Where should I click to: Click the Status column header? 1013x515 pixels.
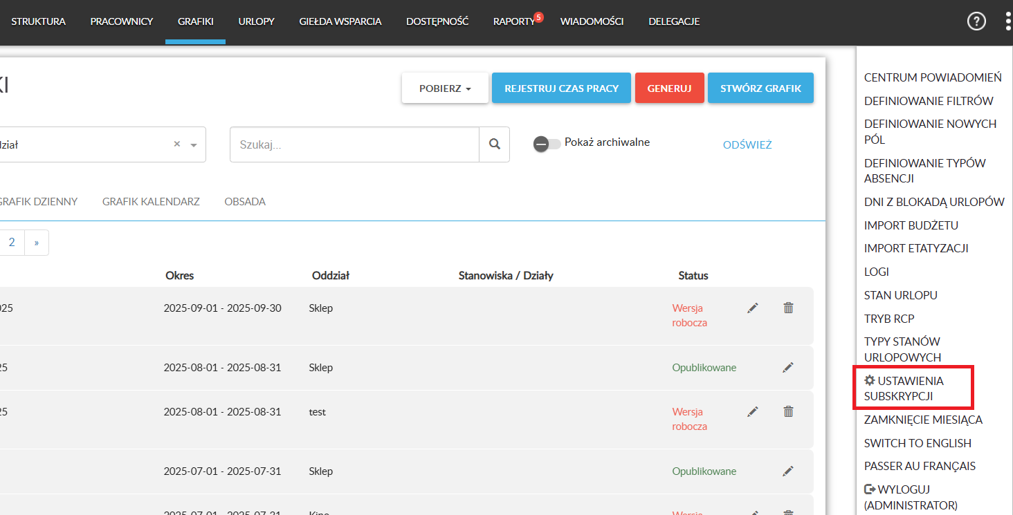pyautogui.click(x=693, y=275)
